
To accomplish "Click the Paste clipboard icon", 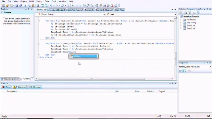I will tap(33, 6).
